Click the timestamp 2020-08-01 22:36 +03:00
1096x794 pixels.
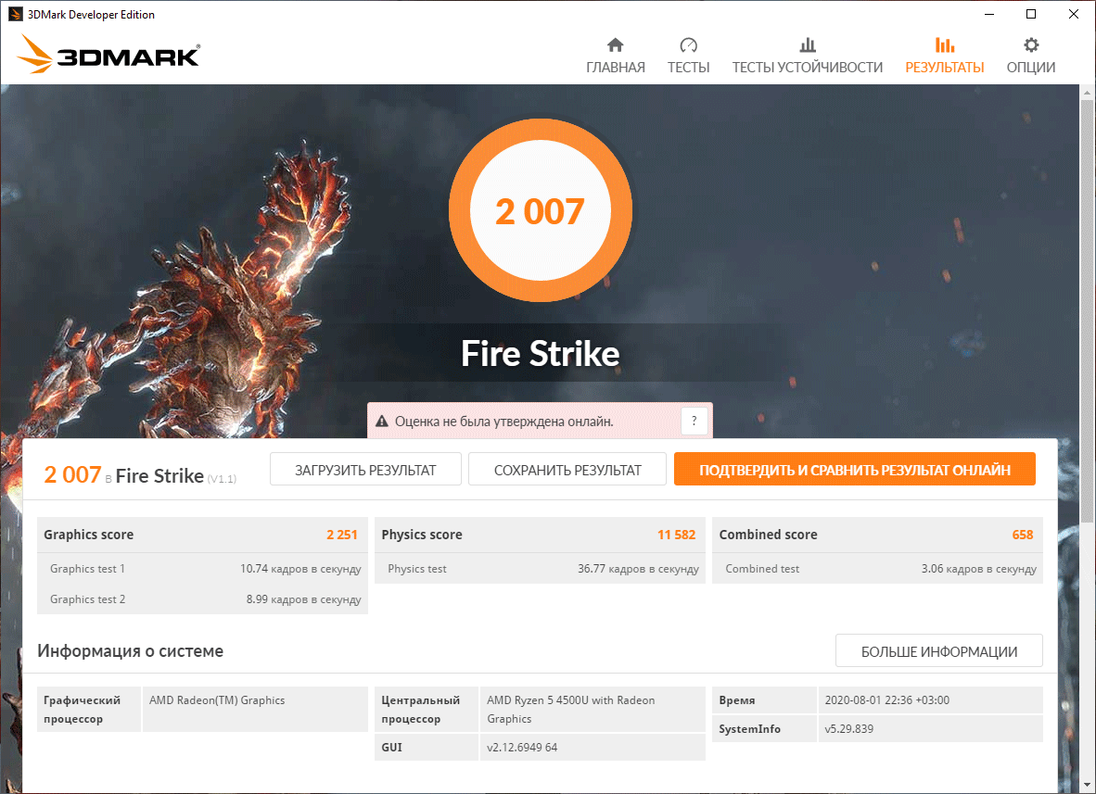coord(887,700)
